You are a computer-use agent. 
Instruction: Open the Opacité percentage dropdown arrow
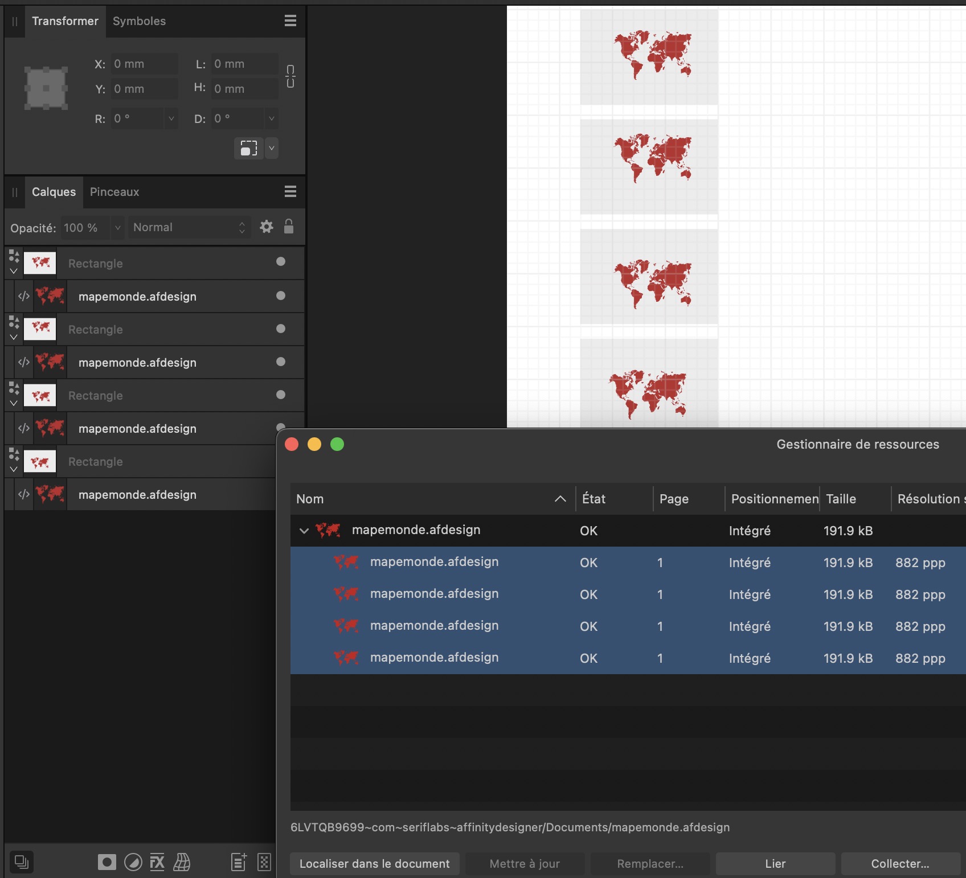(117, 227)
